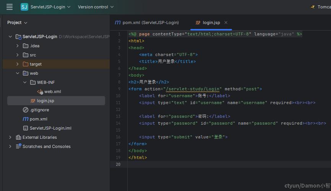Click the SJ project badge icon
Image resolution: width=331 pixels, height=191 pixels.
tap(24, 7)
